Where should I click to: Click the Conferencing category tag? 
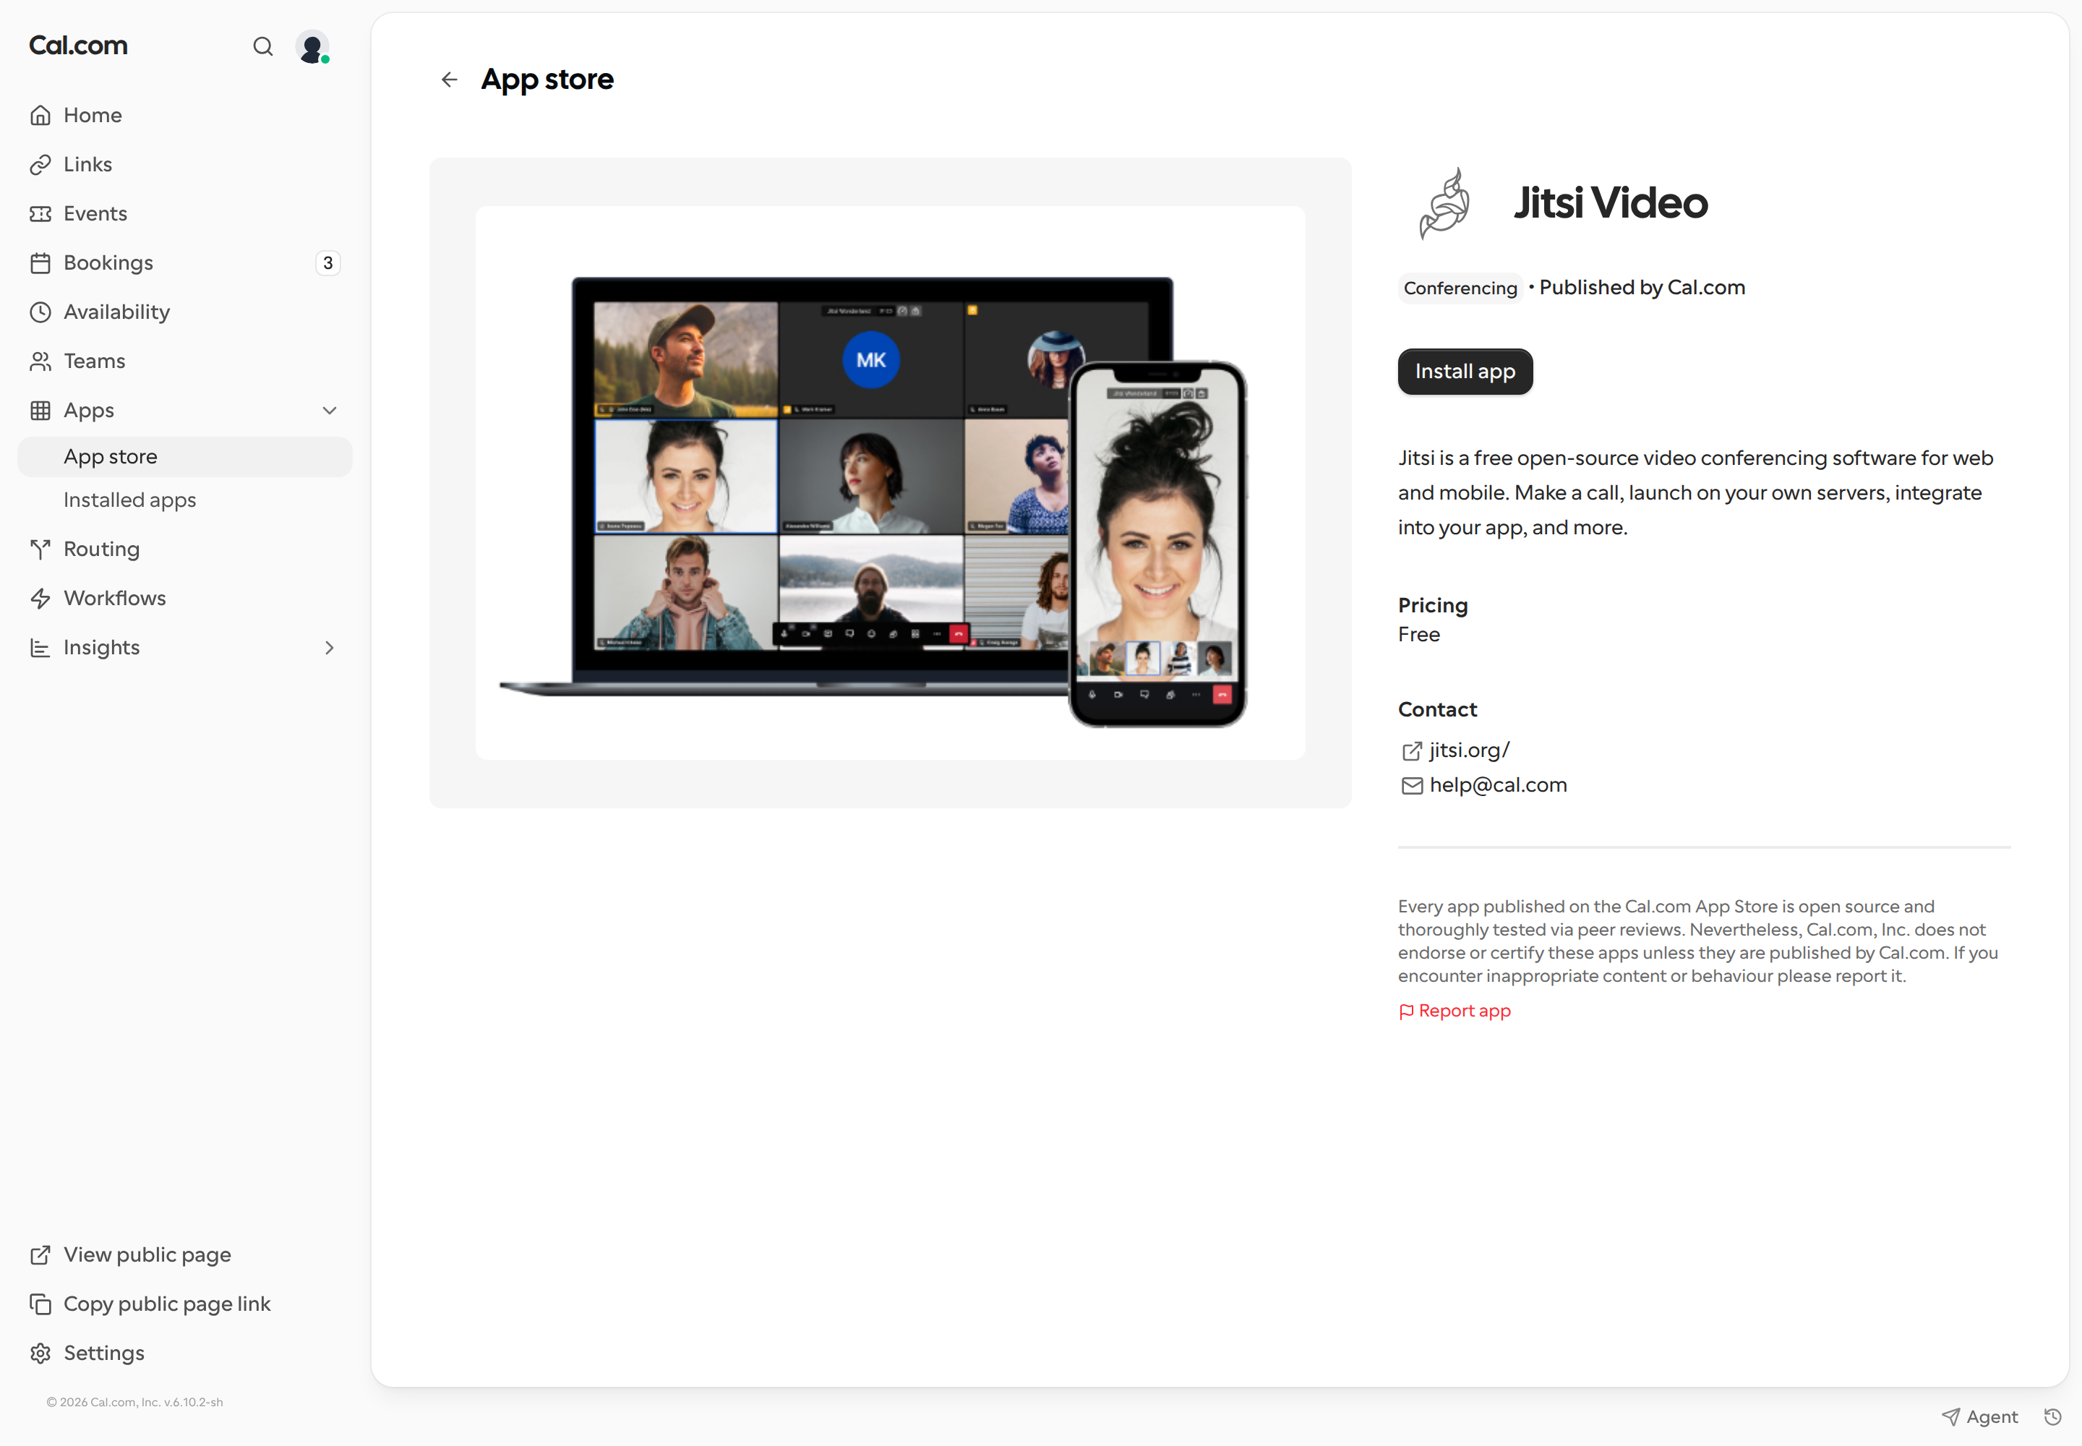1460,288
